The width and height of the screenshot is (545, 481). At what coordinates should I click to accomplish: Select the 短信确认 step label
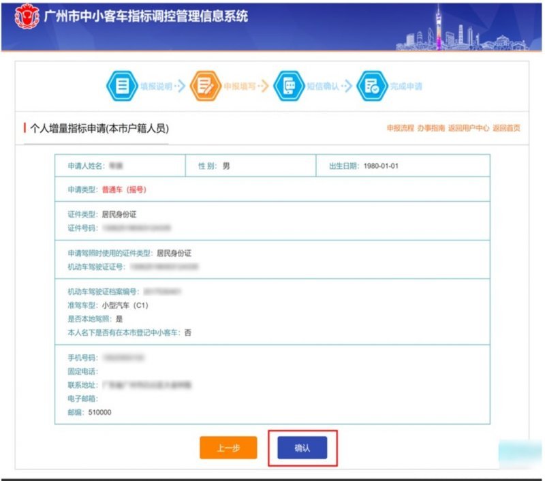(322, 87)
